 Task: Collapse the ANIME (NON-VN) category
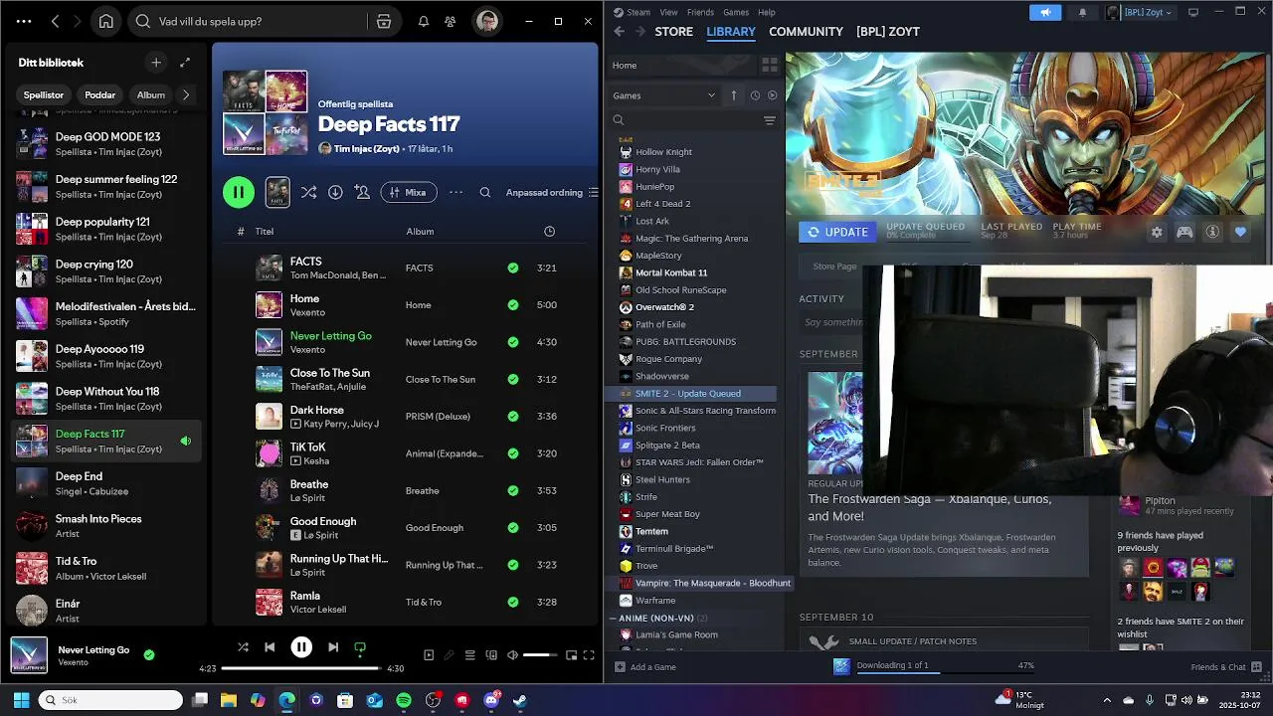(613, 618)
